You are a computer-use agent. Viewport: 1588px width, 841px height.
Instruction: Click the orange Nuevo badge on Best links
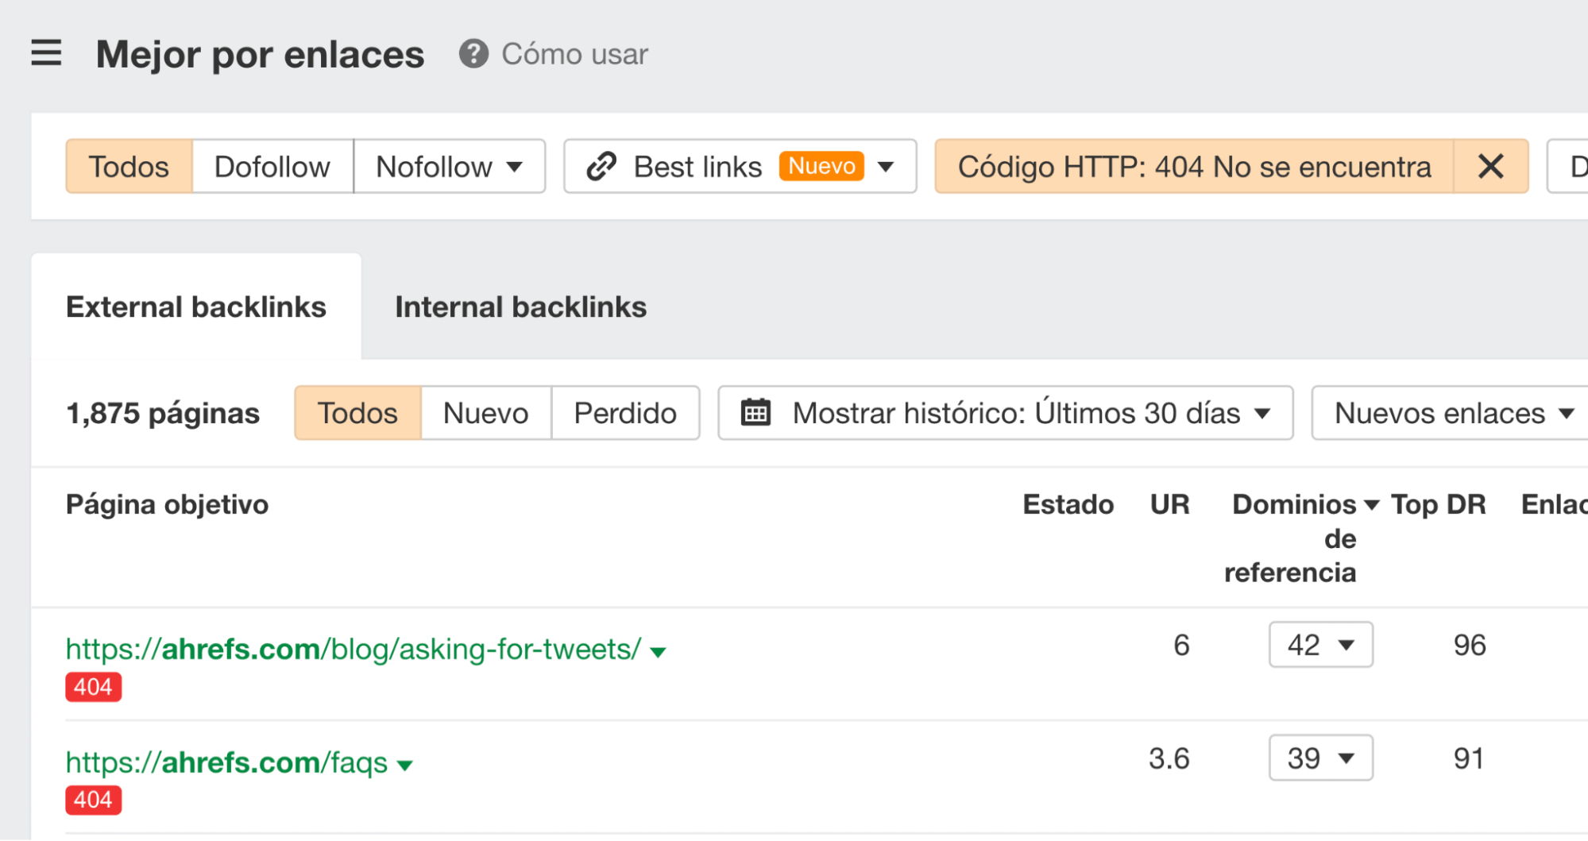pyautogui.click(x=821, y=166)
